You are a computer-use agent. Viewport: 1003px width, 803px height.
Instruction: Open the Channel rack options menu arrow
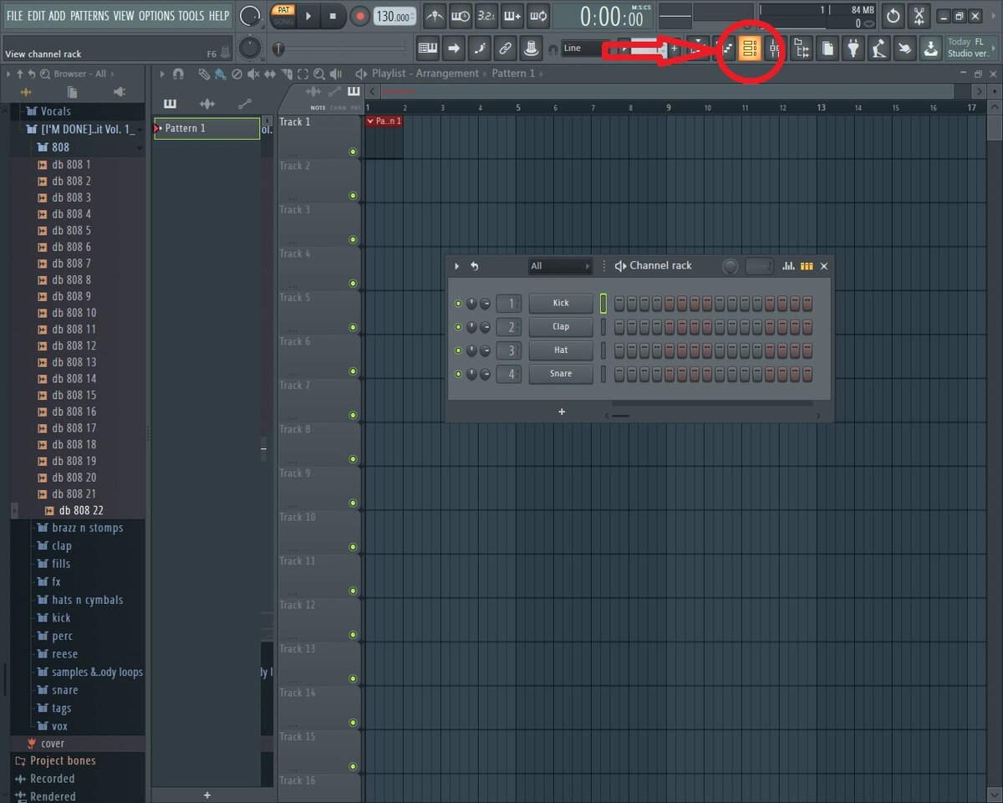[x=456, y=266]
